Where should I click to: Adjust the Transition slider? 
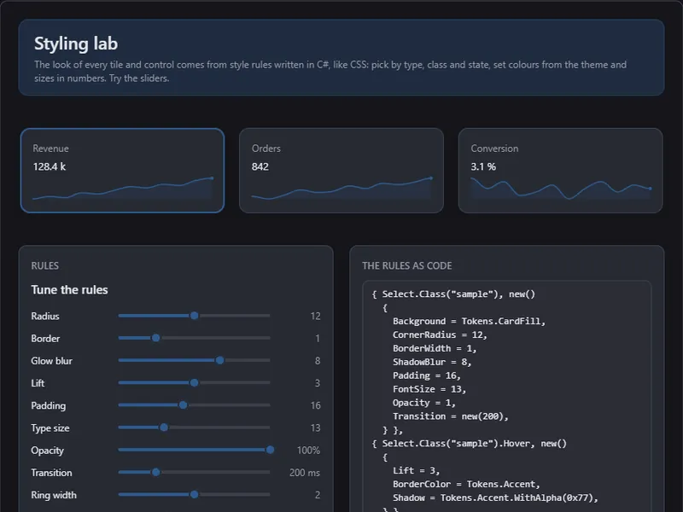click(x=195, y=473)
